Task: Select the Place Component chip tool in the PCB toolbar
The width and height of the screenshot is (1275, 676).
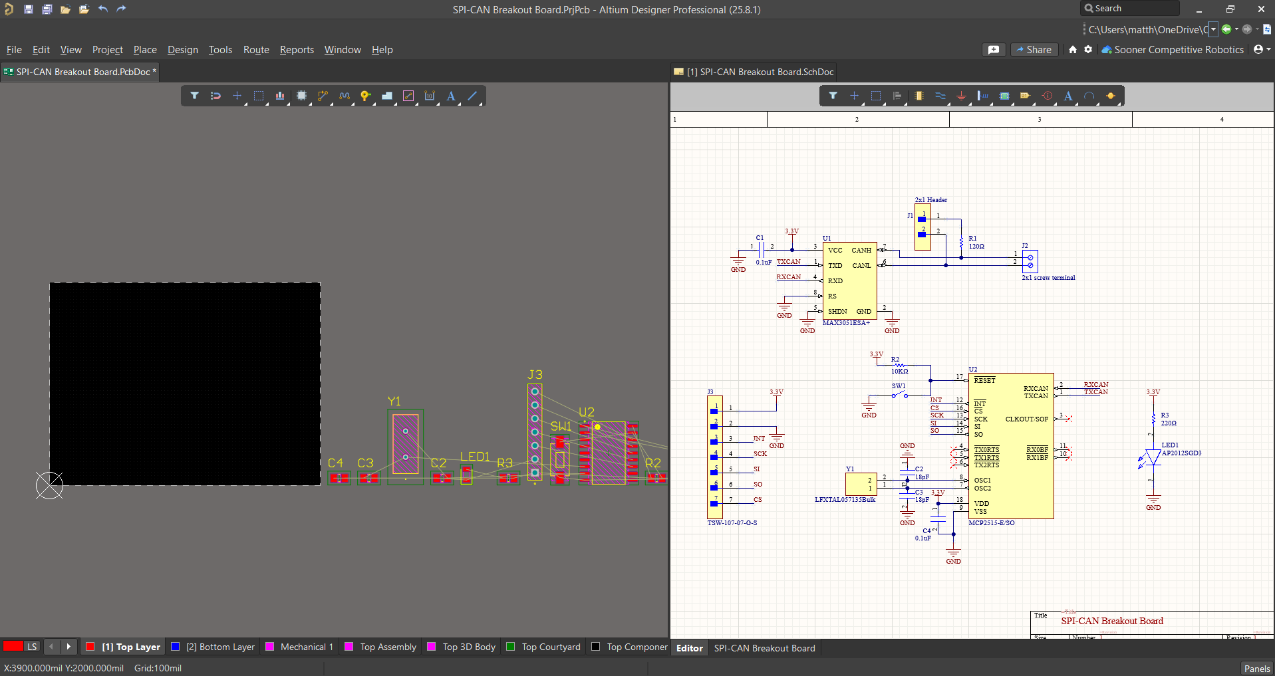Action: coord(301,96)
